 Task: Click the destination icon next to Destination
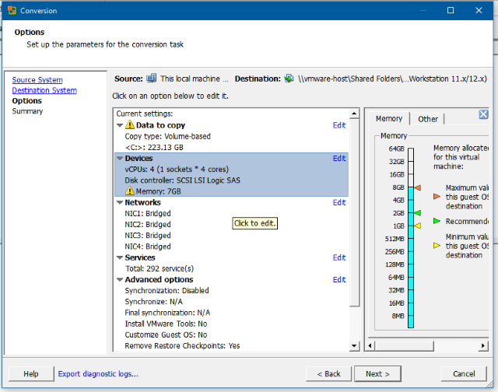[x=289, y=79]
